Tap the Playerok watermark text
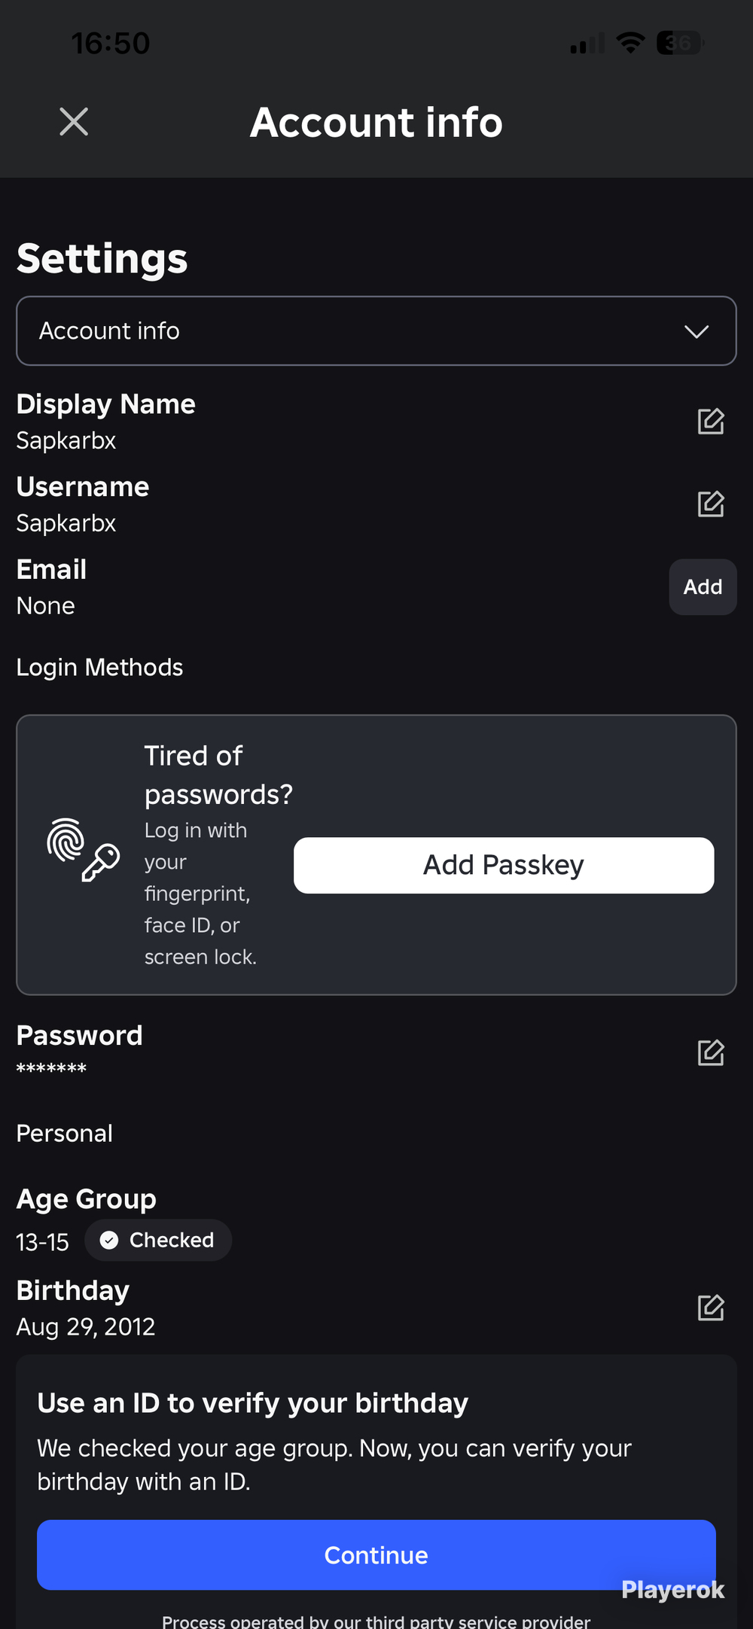 [673, 1590]
